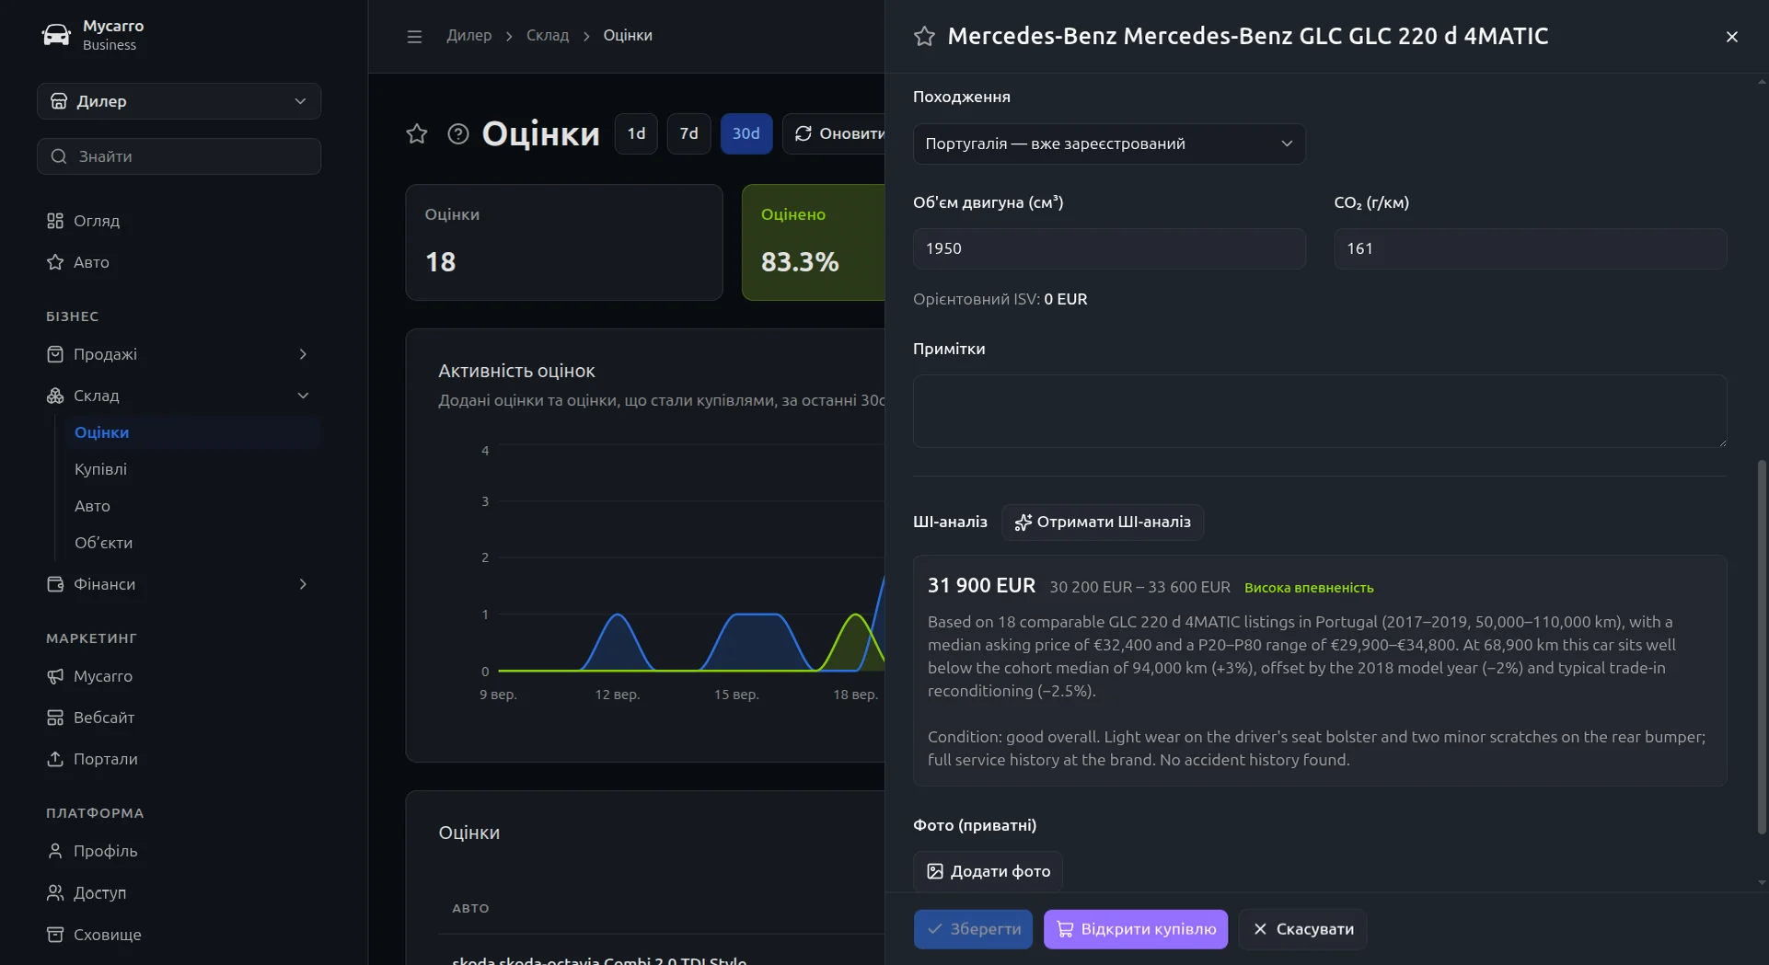The image size is (1769, 965).
Task: Open the Дилер workspace dropdown
Action: tap(179, 101)
